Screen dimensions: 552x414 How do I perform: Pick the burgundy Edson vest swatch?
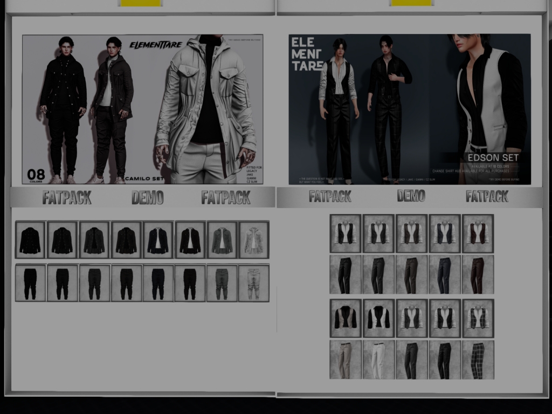coord(478,233)
